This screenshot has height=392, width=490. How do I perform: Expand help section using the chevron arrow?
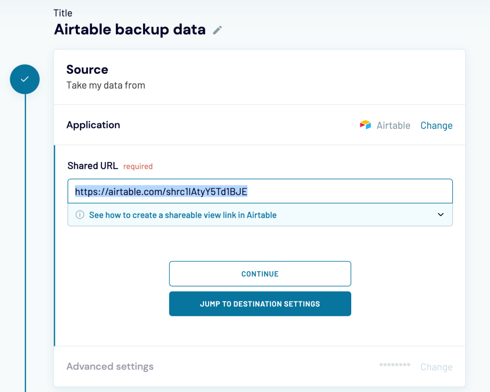[441, 215]
